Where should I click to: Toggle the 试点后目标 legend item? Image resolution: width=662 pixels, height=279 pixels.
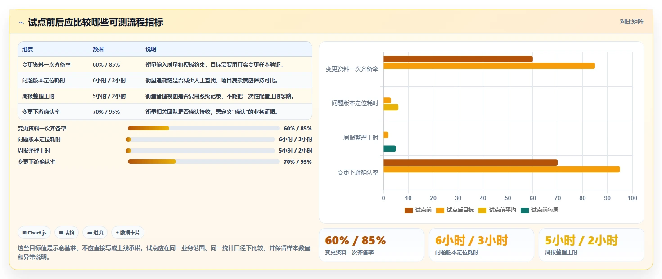pos(455,210)
